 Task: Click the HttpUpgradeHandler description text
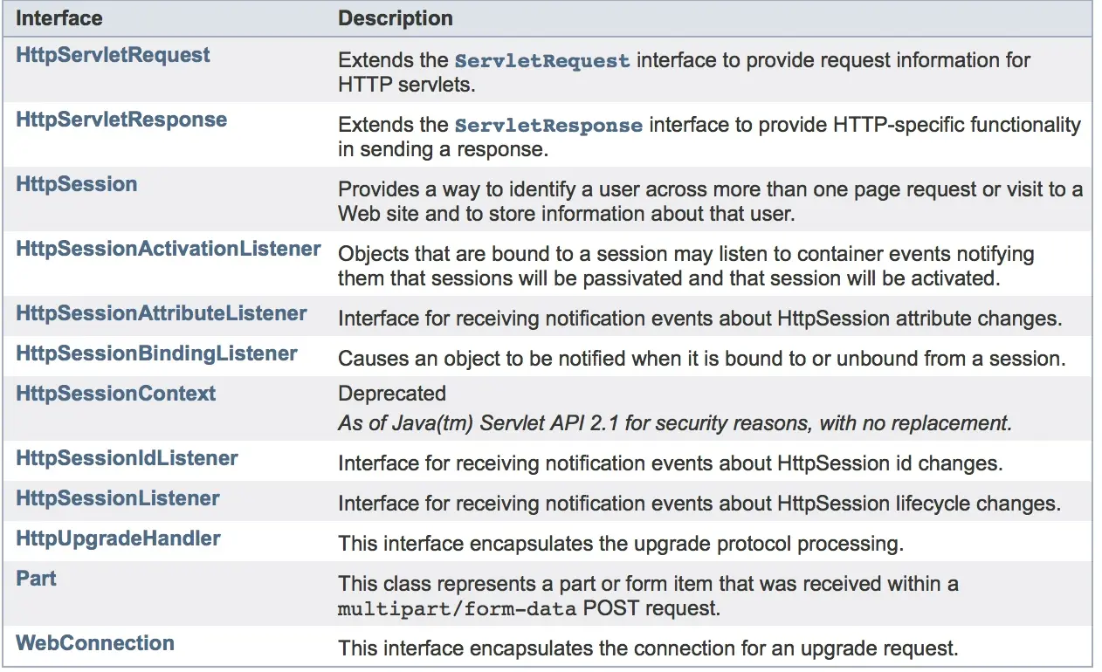(x=620, y=545)
